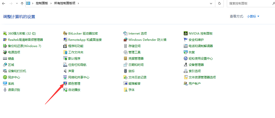Open the 颜色管理 link text
Screen dimensions: 275x118
(74, 83)
